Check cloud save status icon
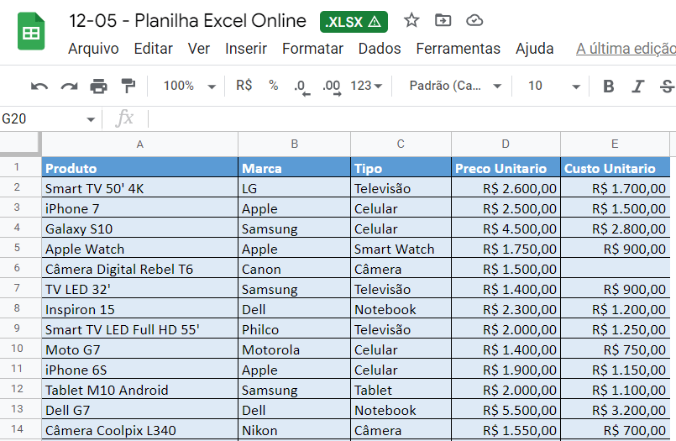676x441 pixels. (474, 20)
